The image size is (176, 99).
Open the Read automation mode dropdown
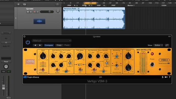coord(6,62)
